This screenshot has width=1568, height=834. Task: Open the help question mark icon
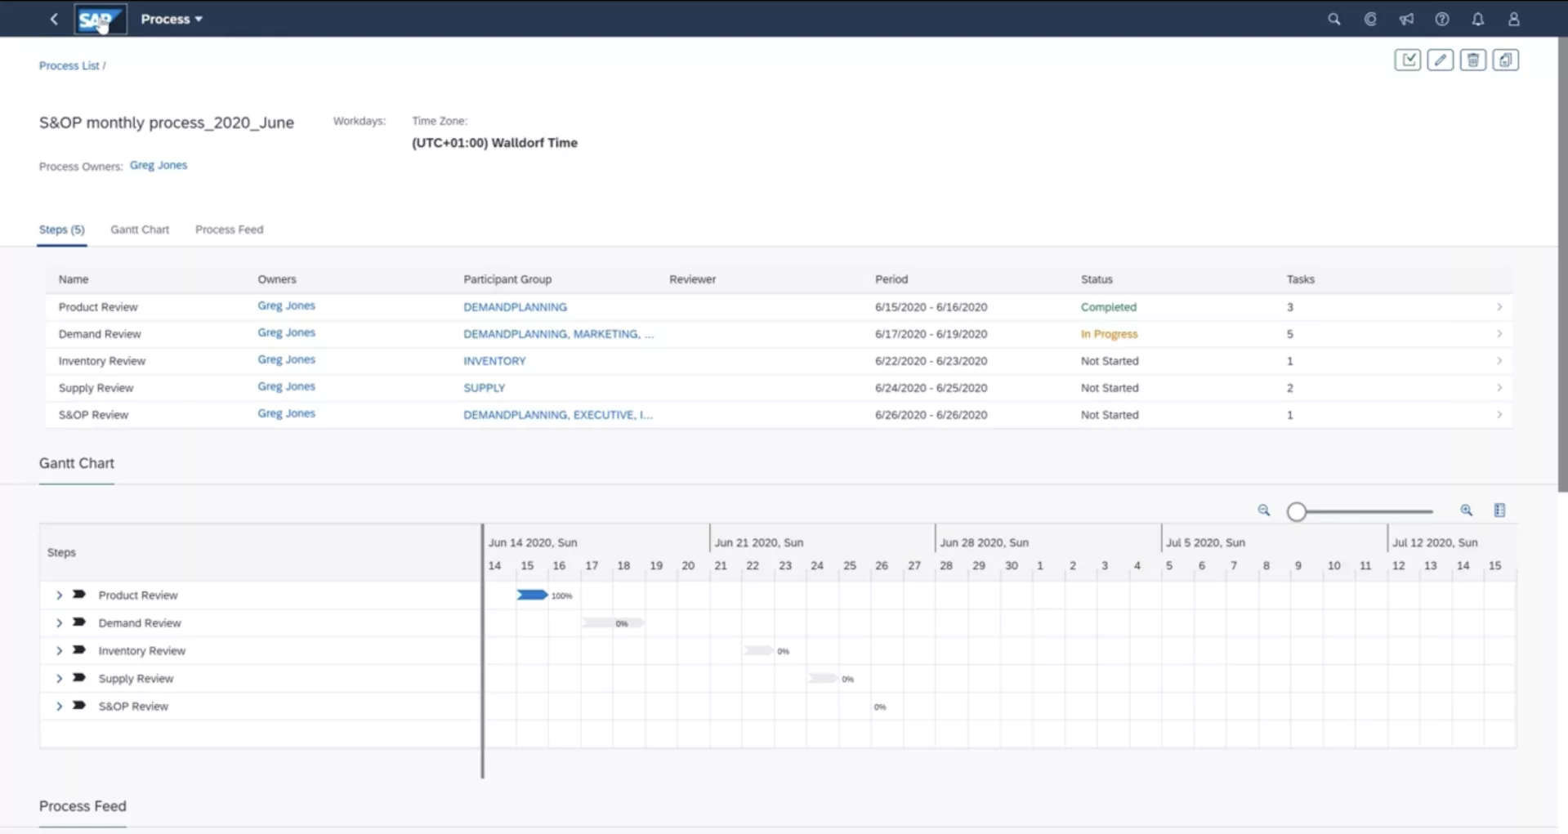click(1441, 19)
